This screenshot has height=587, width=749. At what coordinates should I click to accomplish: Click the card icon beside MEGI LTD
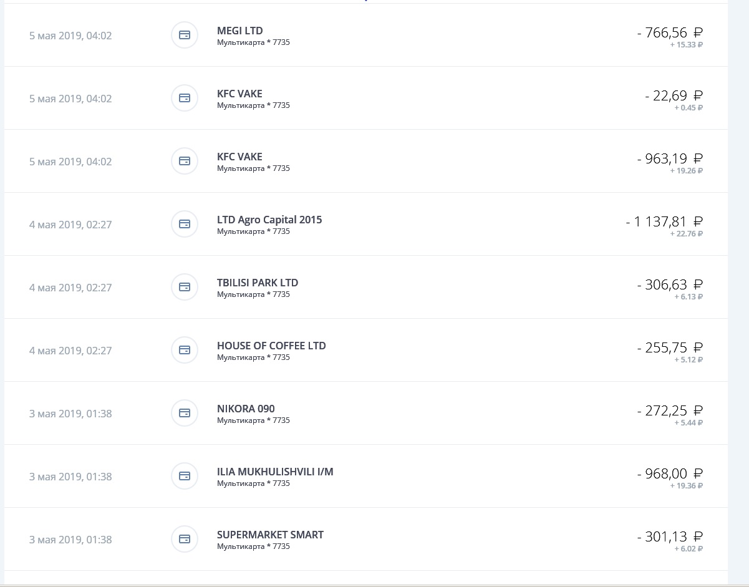click(x=185, y=35)
